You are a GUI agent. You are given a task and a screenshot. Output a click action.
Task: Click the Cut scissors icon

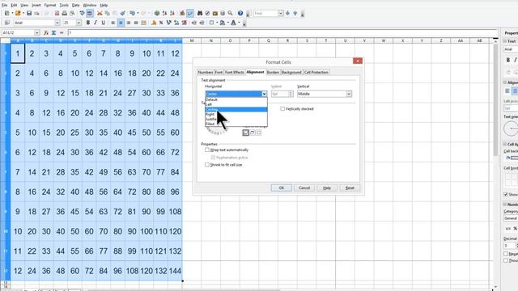(100, 13)
